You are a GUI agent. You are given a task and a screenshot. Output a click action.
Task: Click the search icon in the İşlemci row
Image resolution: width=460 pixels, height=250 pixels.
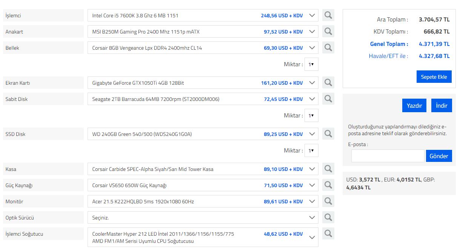(x=328, y=15)
